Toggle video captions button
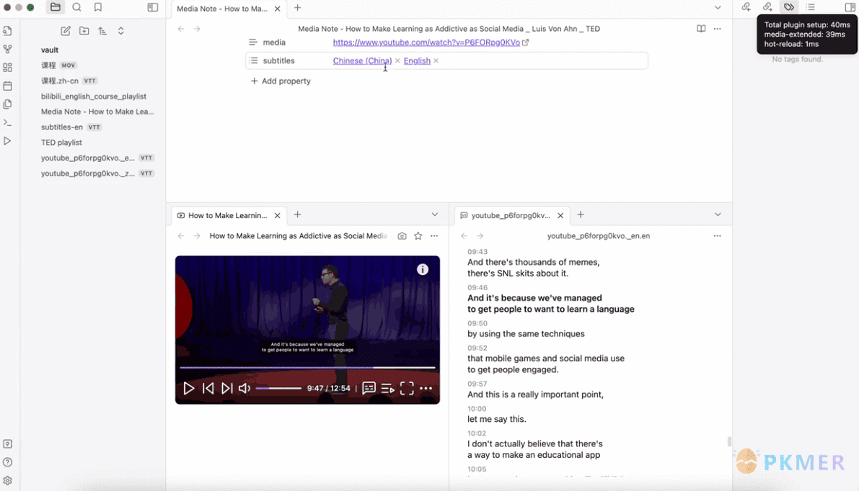Image resolution: width=859 pixels, height=491 pixels. [x=369, y=388]
